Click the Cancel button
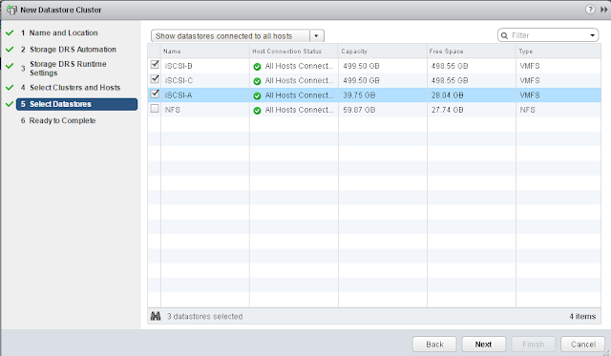Viewport: 611px width, 356px height. 583,345
